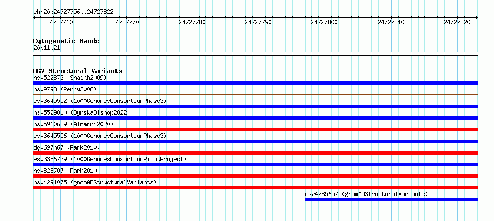
Task: Select the blue bar under esv3645556
Action: (255, 141)
